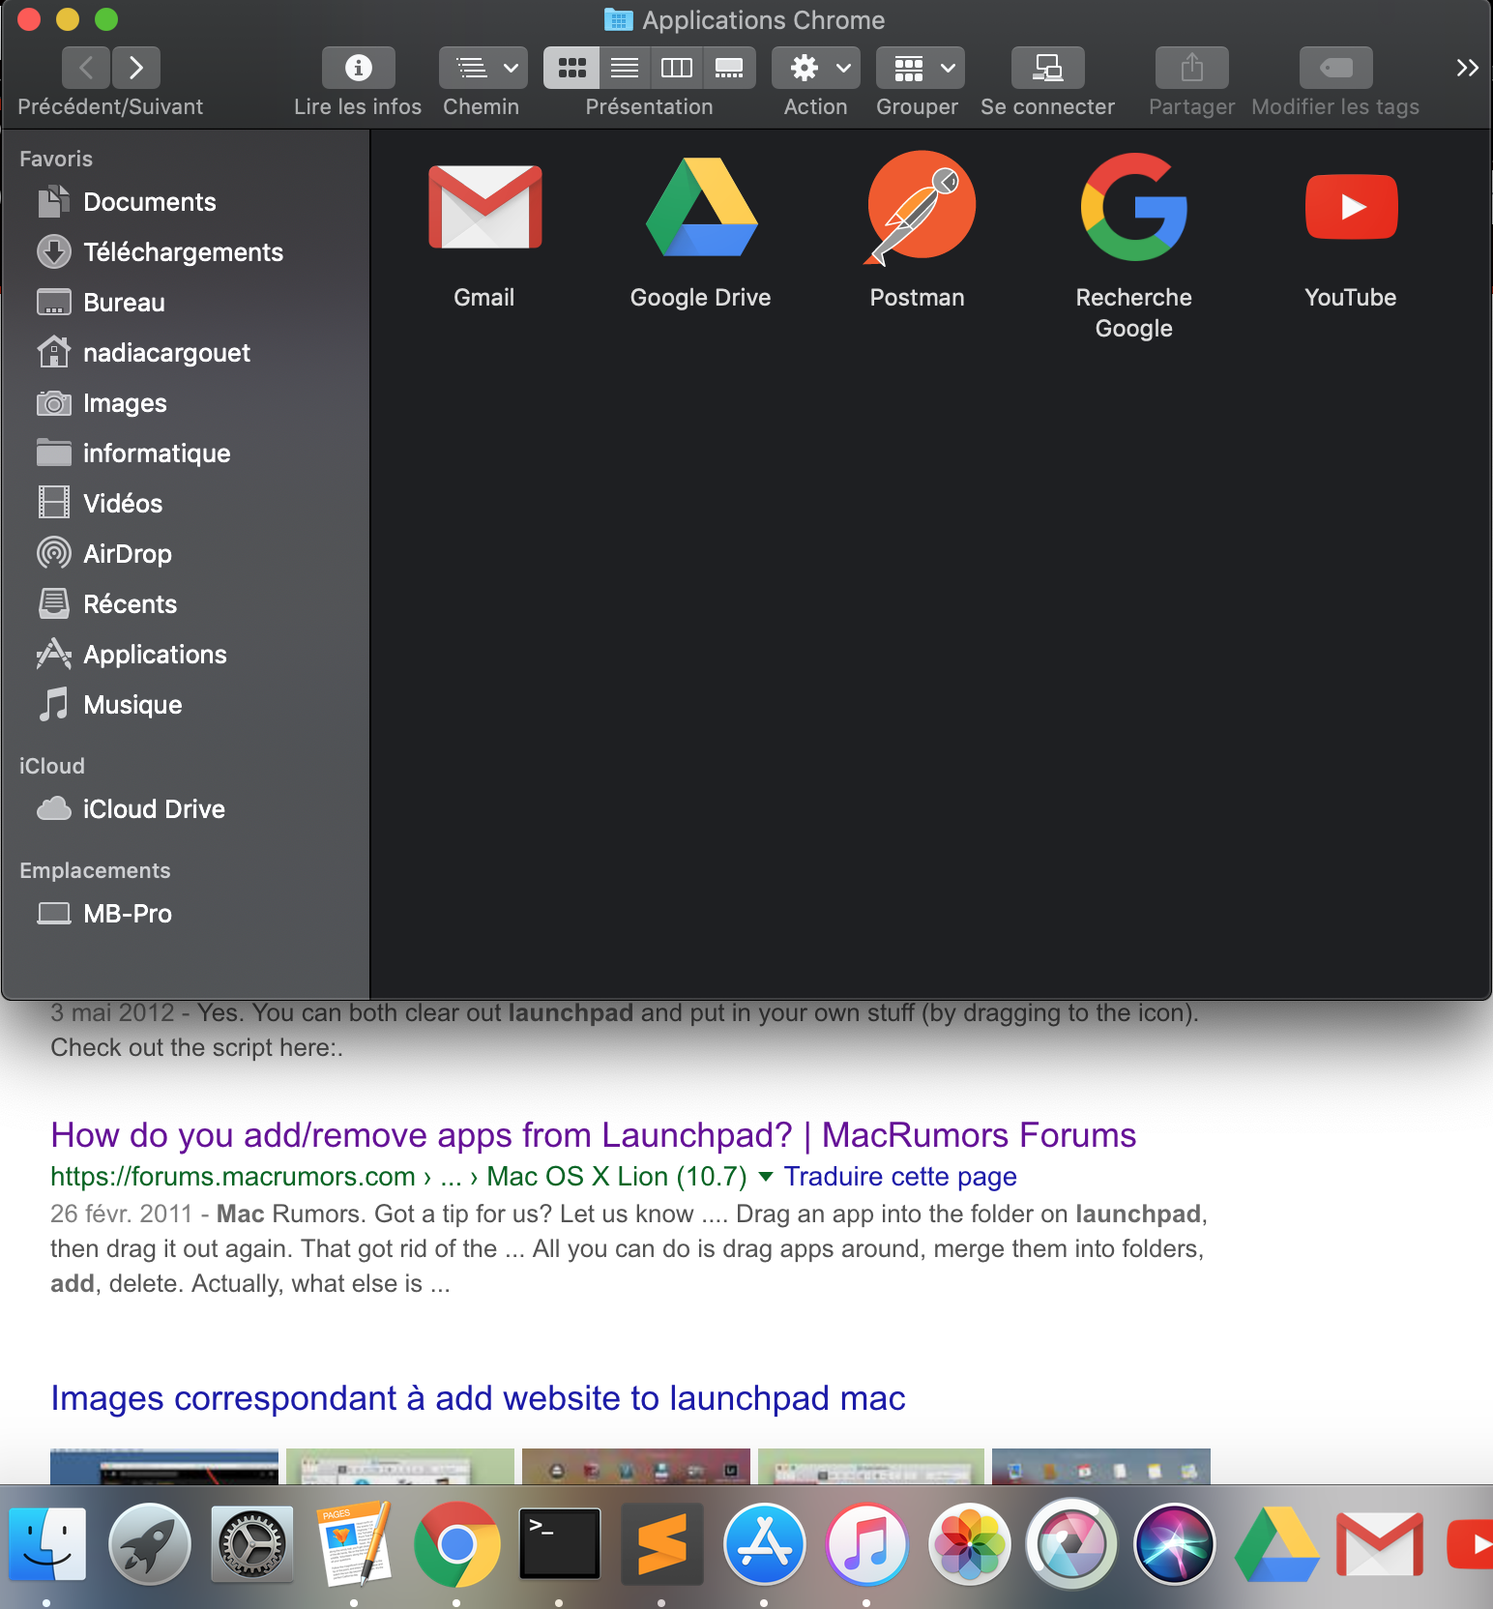Open the forums.macrumors.com URL dropdown arrow

[x=766, y=1177]
